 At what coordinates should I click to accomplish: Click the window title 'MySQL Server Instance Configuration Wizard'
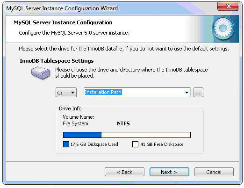[62, 8]
